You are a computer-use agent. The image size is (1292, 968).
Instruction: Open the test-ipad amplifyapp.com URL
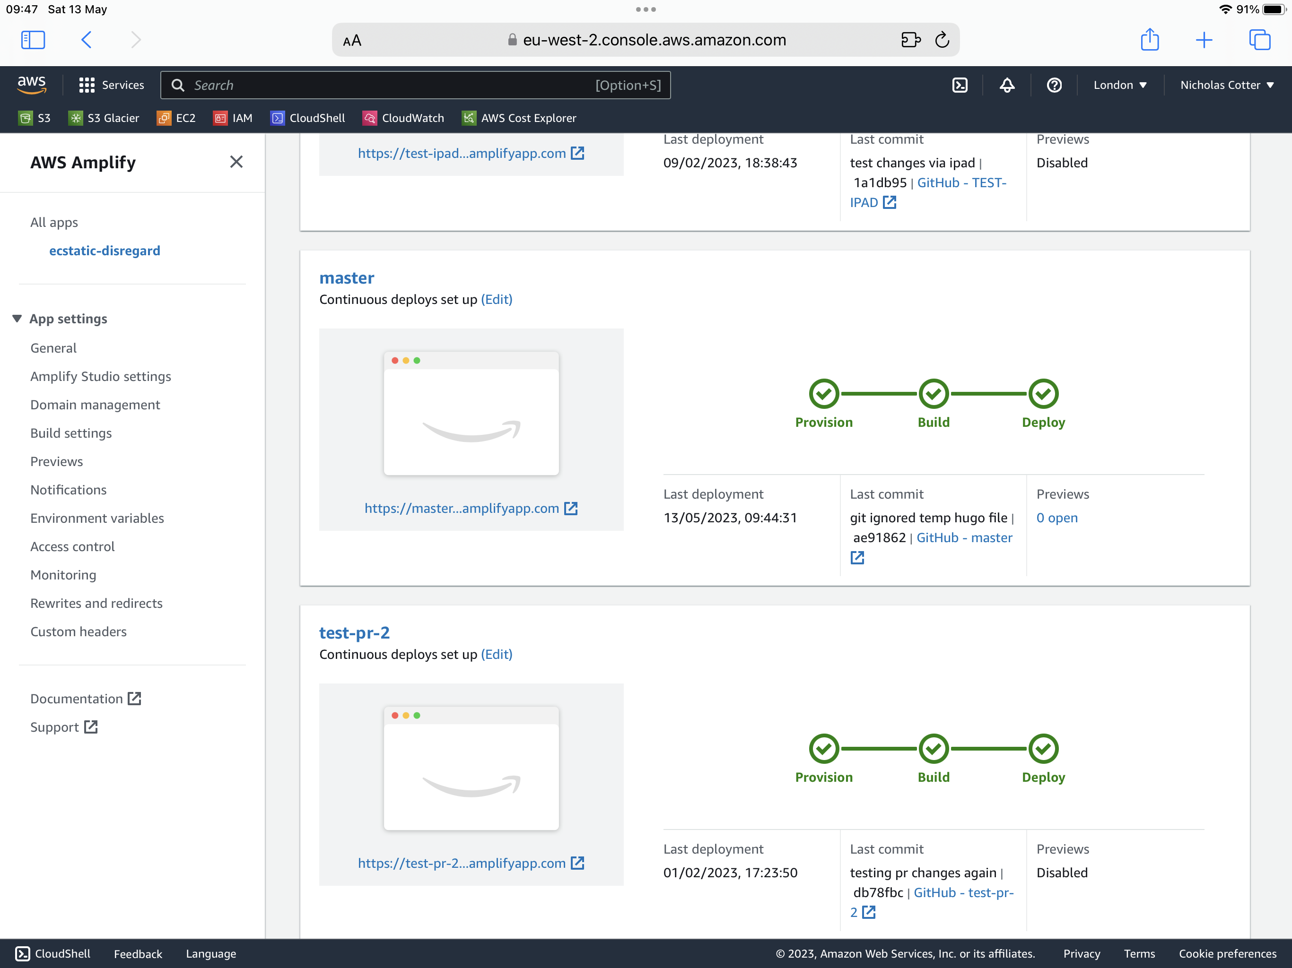[471, 154]
